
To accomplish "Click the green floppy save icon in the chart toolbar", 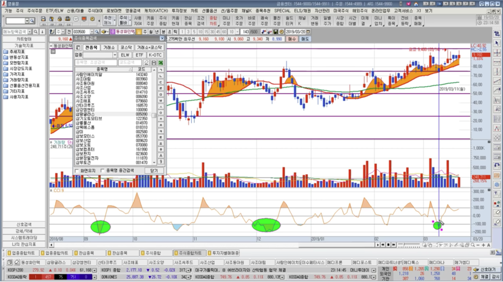I will click(276, 32).
